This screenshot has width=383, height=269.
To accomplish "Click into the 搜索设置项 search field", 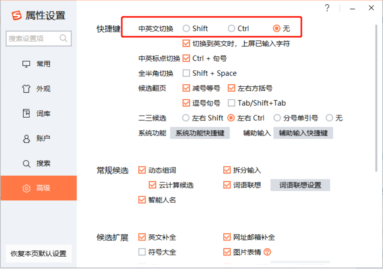I will coord(33,39).
